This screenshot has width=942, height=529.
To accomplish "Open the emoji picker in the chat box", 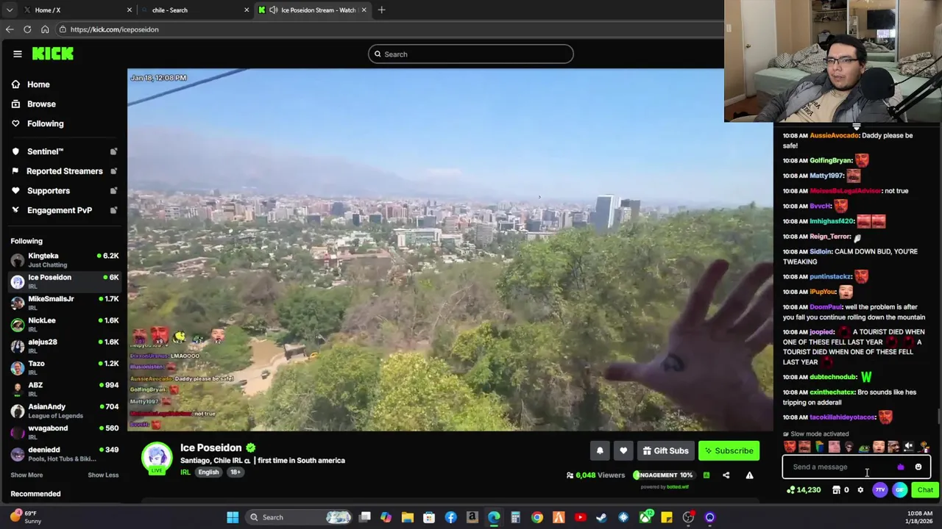I will 918,467.
